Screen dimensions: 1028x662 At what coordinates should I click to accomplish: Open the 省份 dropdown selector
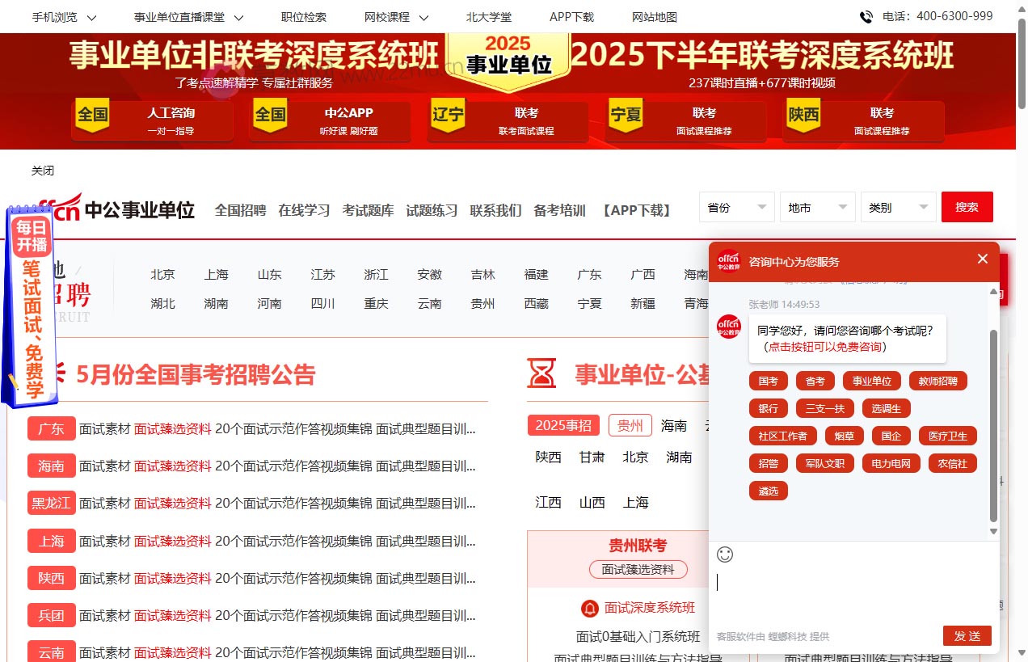pos(735,207)
